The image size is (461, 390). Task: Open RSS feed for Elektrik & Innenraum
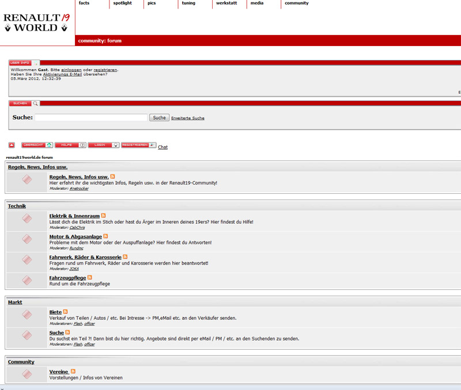(x=103, y=215)
